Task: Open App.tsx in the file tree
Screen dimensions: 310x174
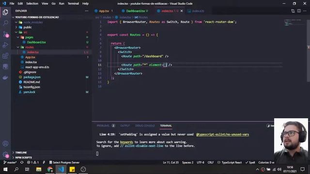Action: tap(30, 57)
